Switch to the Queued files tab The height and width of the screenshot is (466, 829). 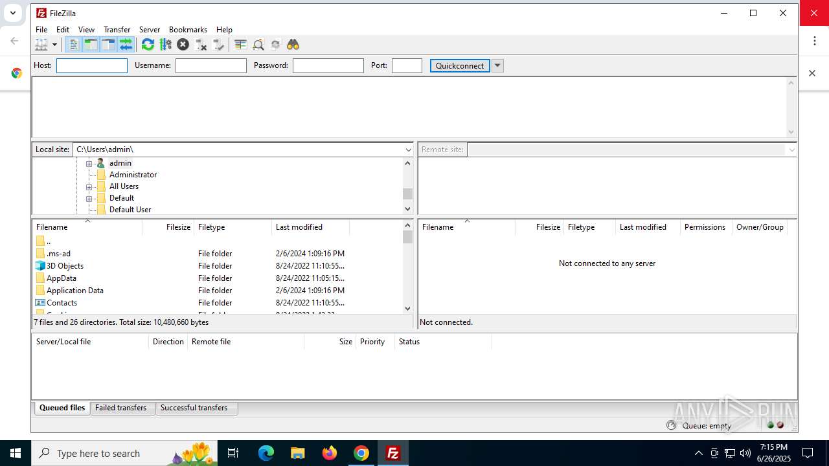62,408
